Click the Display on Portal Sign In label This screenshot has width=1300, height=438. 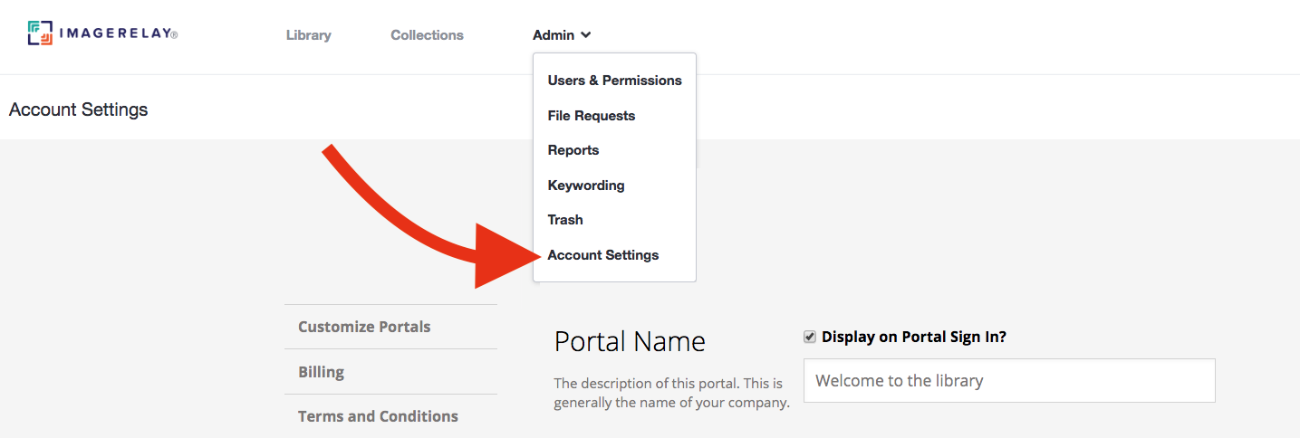tap(914, 337)
